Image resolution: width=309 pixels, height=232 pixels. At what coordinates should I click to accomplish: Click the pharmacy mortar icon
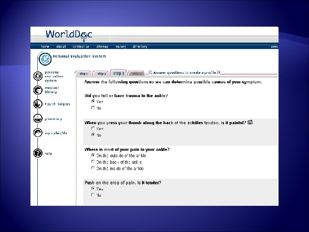point(38,119)
